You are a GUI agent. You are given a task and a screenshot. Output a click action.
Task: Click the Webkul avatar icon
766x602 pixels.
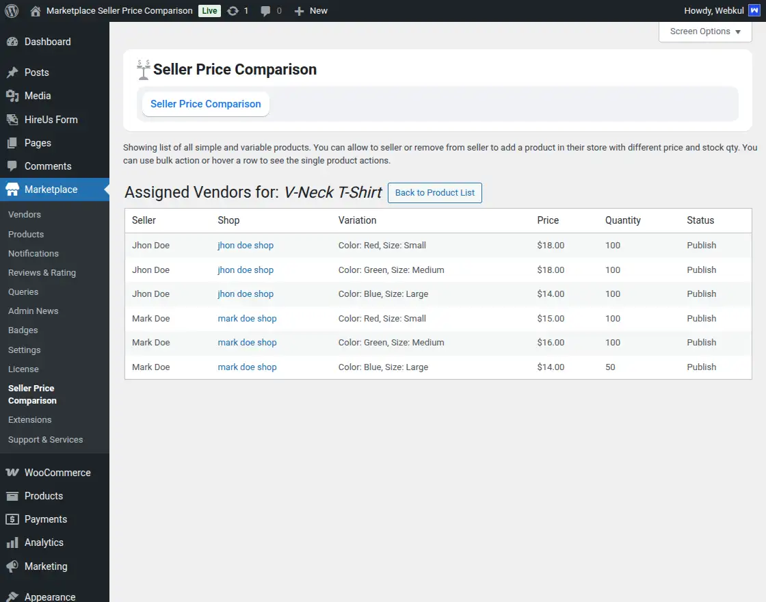(754, 10)
